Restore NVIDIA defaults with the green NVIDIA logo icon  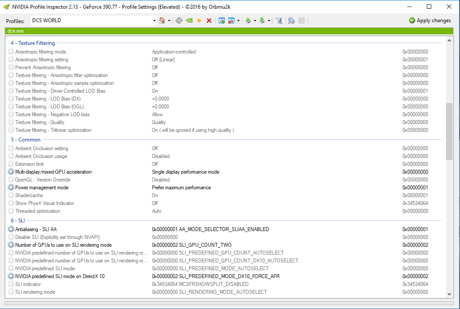point(189,20)
